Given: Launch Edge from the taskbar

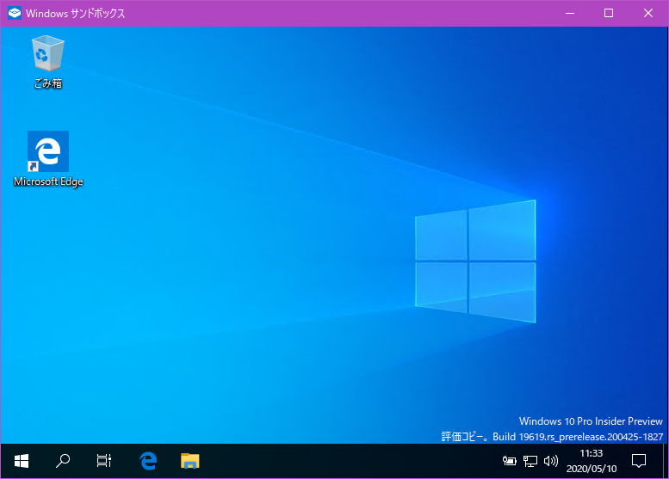Looking at the screenshot, I should click(148, 461).
